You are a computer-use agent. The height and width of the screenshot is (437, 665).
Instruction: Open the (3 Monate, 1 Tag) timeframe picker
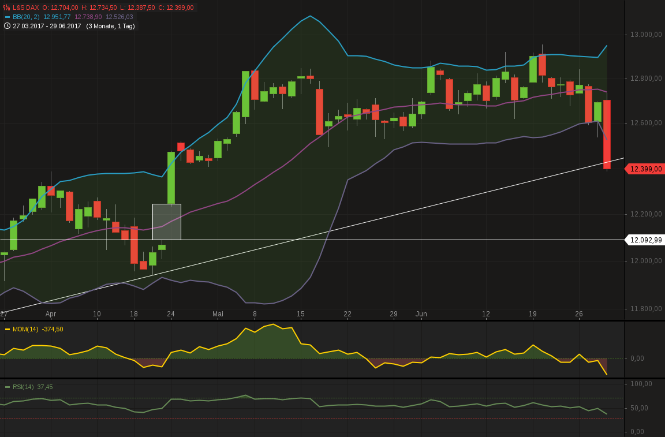coord(111,26)
